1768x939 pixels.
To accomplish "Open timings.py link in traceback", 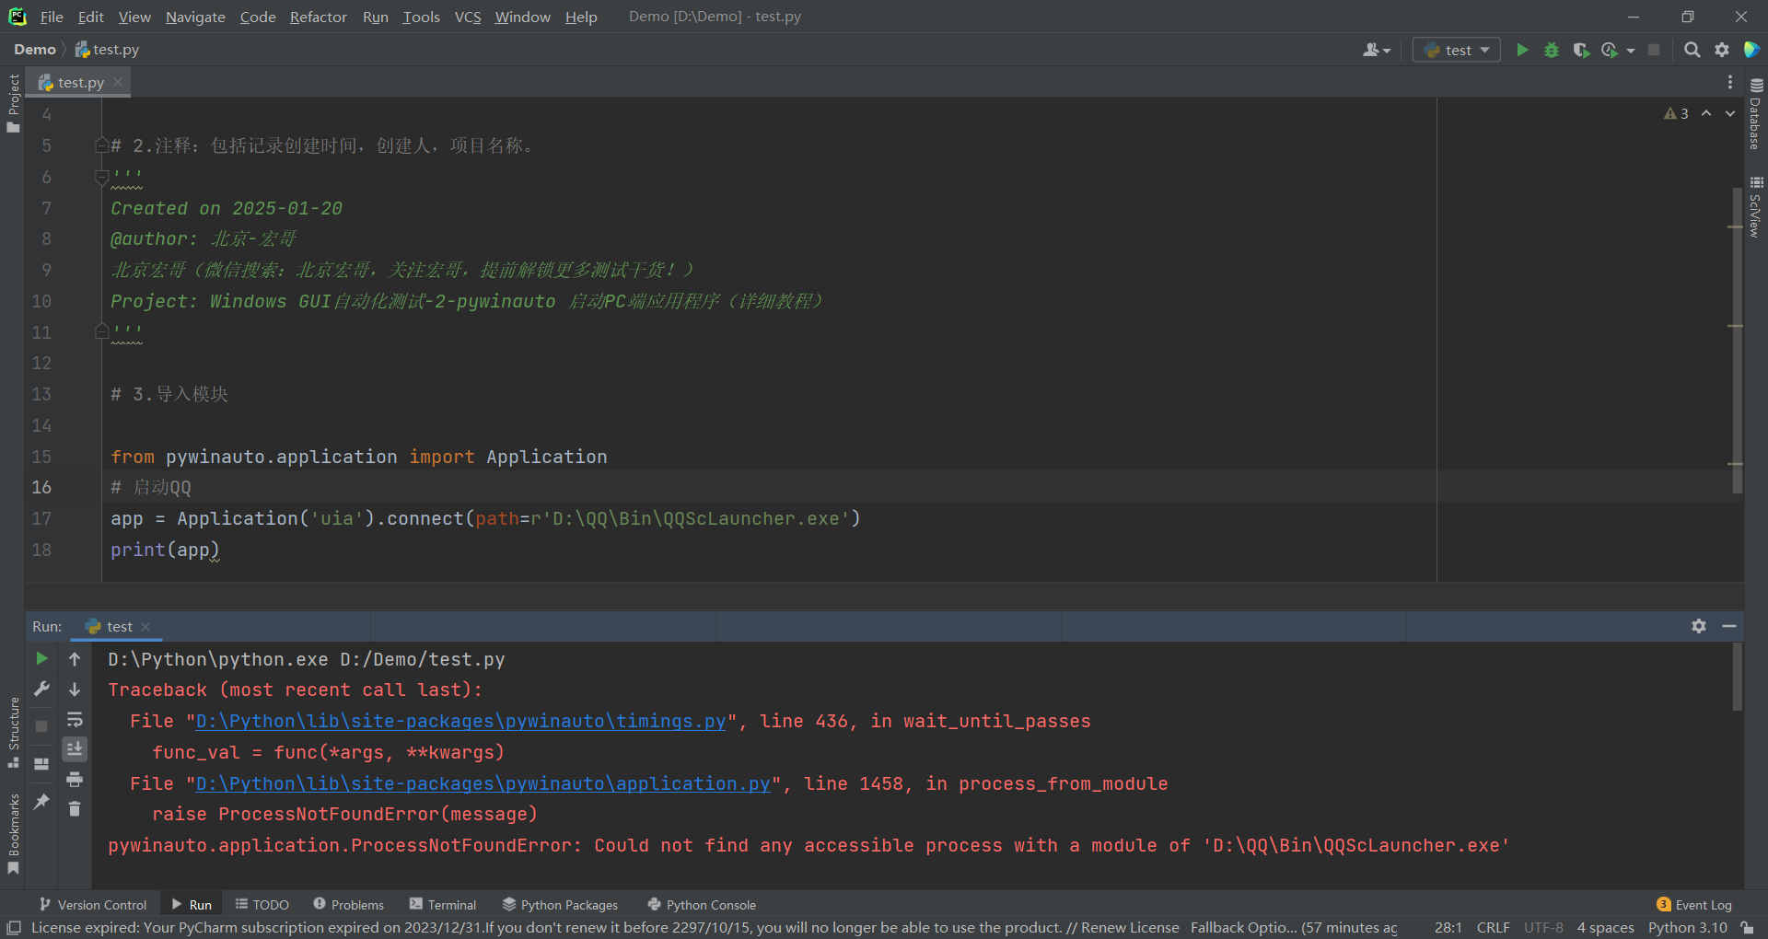I will coord(460,721).
